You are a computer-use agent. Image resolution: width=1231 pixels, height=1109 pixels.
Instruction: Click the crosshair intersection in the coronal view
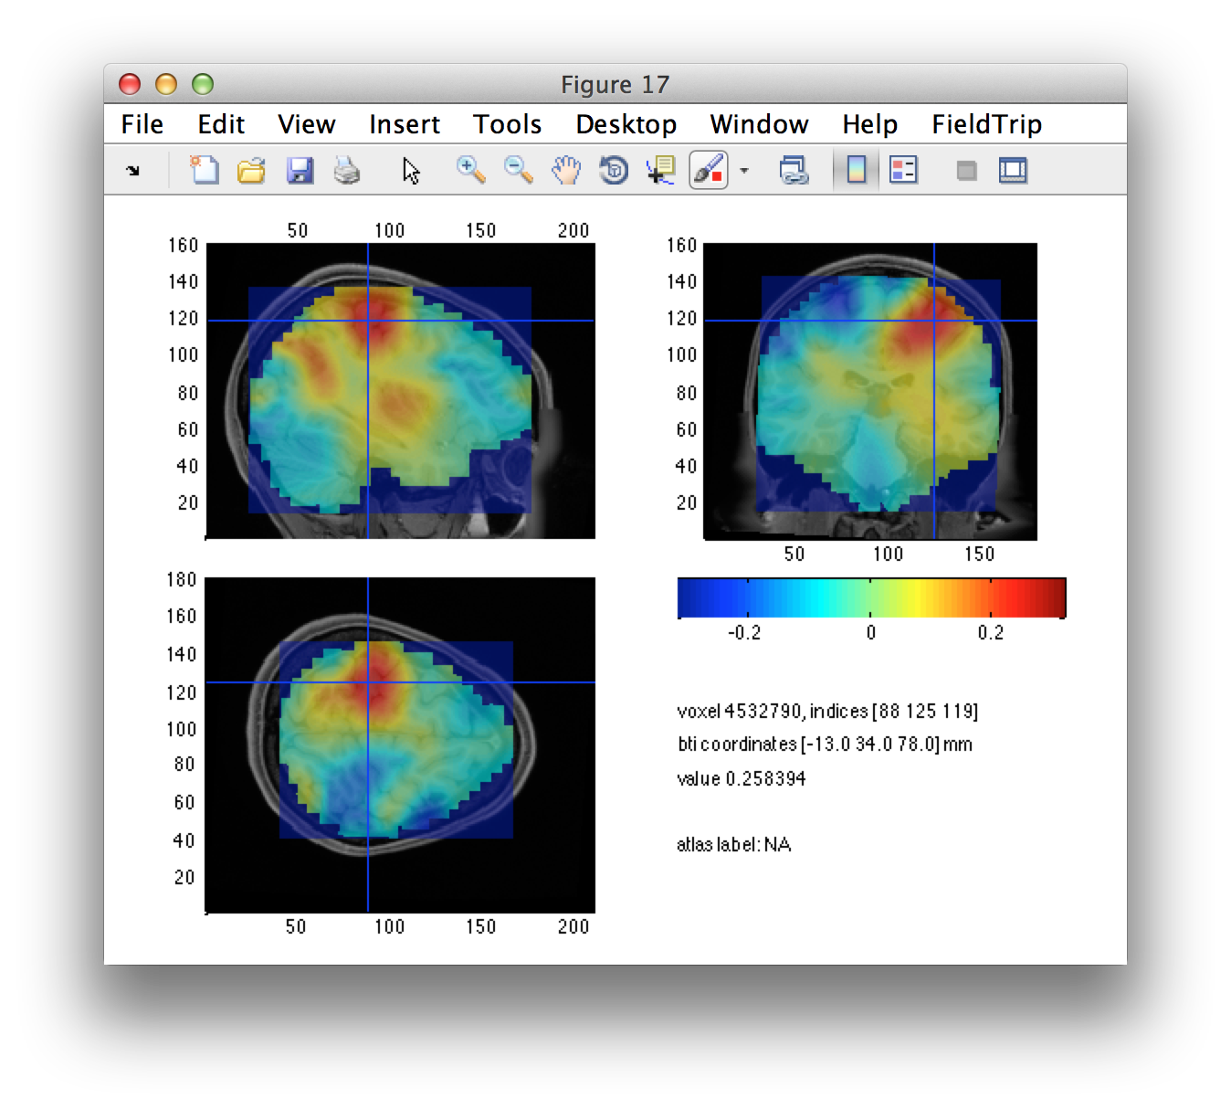coord(934,320)
